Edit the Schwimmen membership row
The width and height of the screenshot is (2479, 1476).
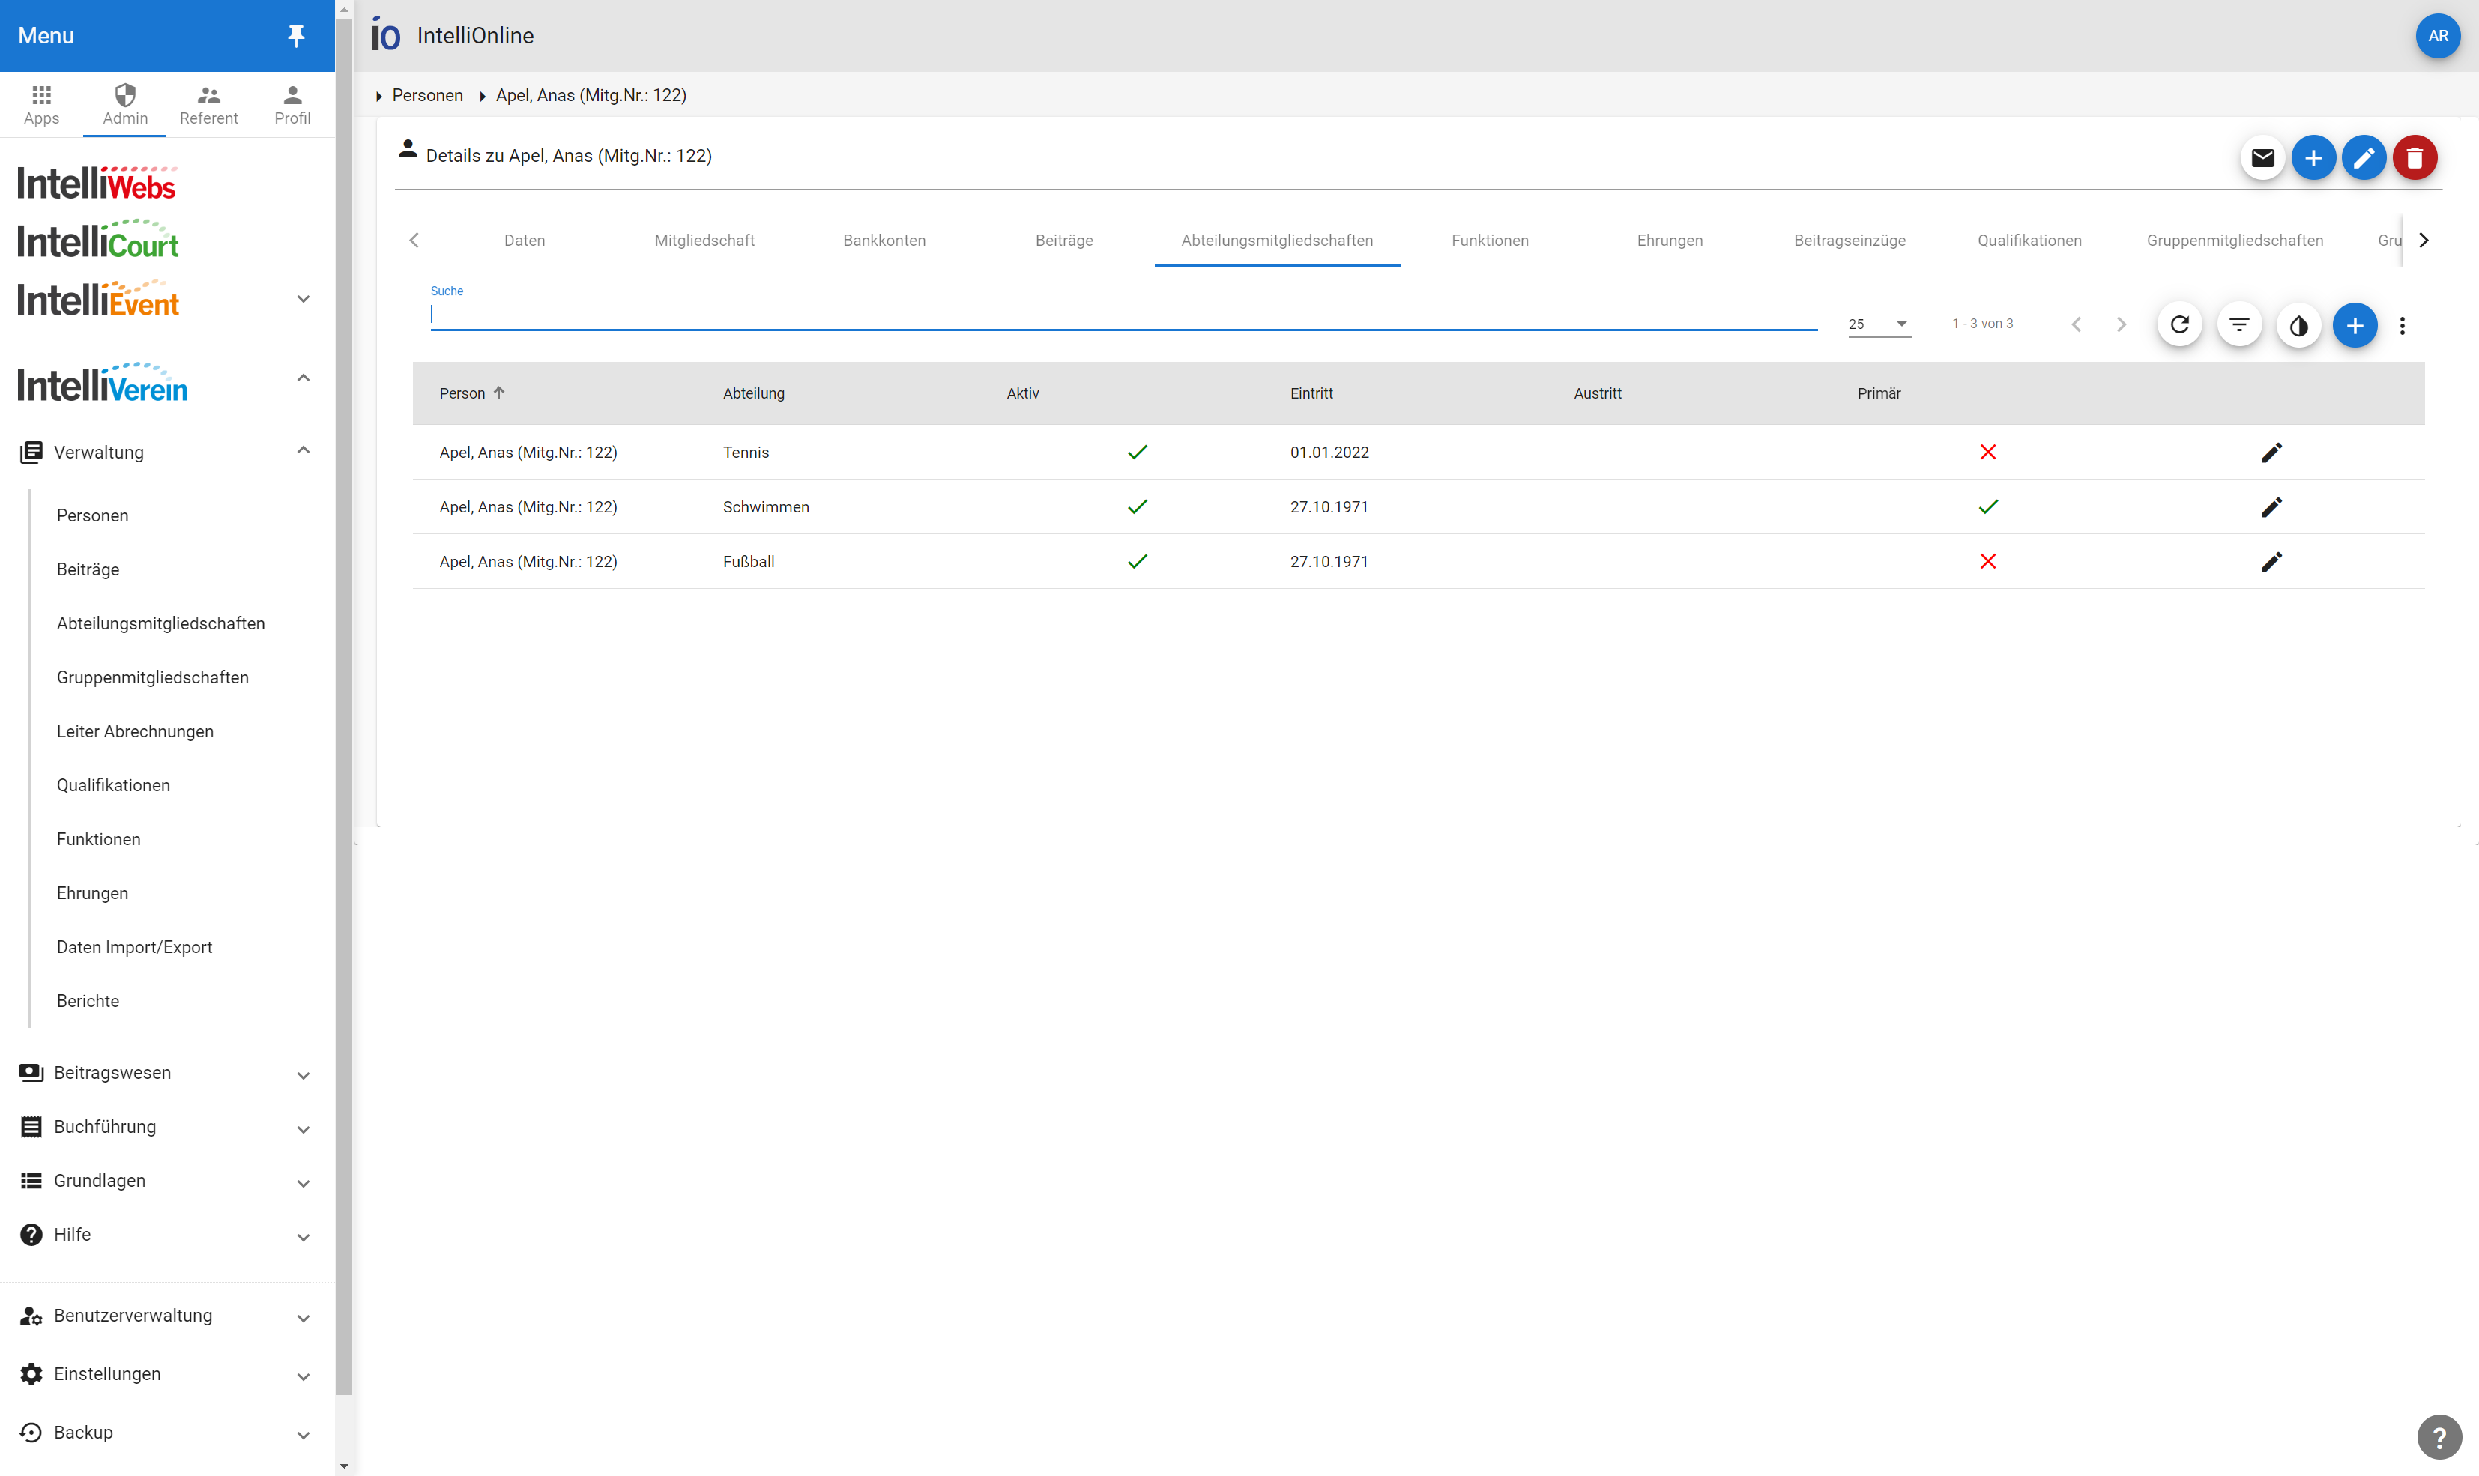2271,507
